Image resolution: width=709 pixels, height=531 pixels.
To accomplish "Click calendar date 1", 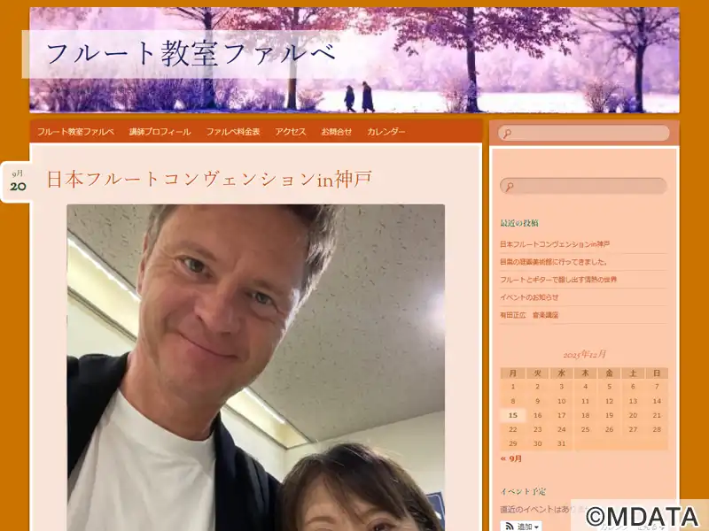I will pos(513,387).
